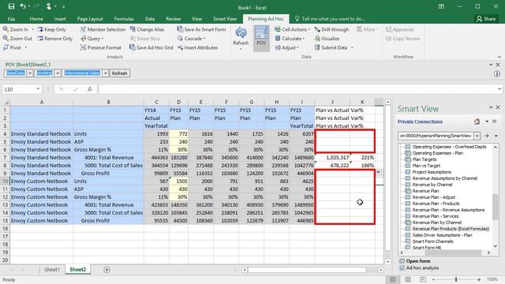Open the Cascade dropdown

click(x=191, y=39)
